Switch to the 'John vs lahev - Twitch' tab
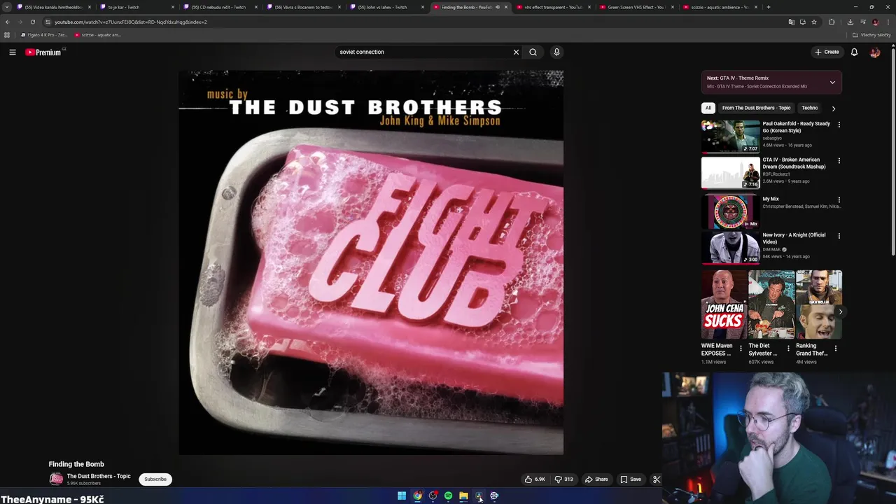This screenshot has width=896, height=504. pos(386,7)
